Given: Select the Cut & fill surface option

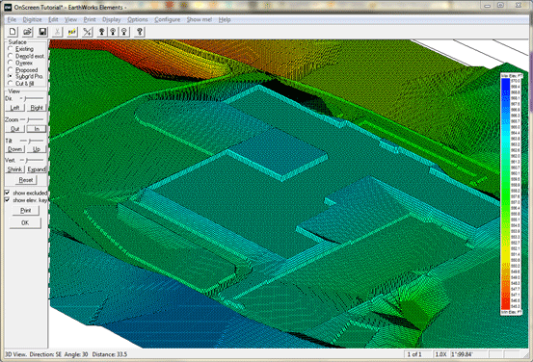Looking at the screenshot, I should (21, 83).
